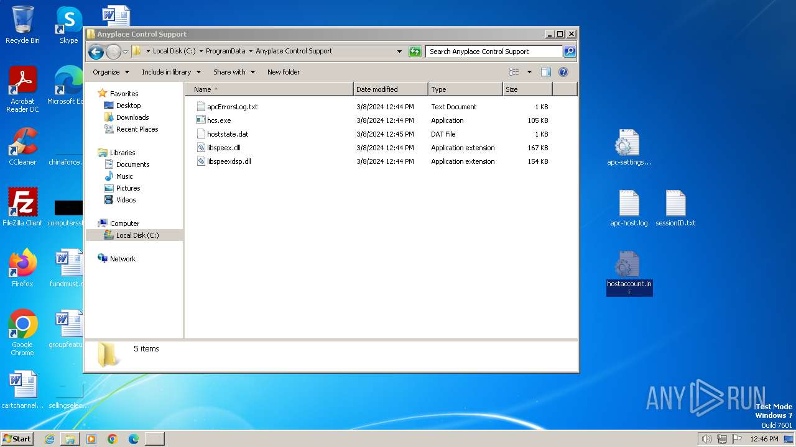Open FileZilla Client desktop icon
The width and height of the screenshot is (796, 447).
pos(22,207)
